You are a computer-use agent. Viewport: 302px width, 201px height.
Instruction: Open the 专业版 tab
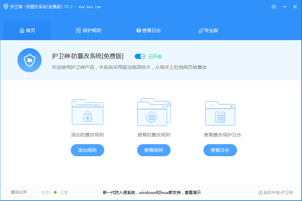click(x=208, y=30)
